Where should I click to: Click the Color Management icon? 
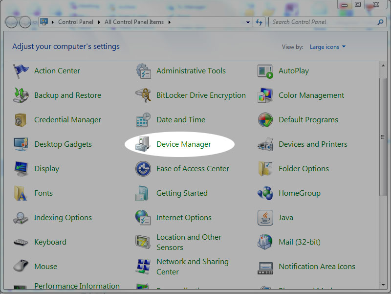pyautogui.click(x=265, y=95)
